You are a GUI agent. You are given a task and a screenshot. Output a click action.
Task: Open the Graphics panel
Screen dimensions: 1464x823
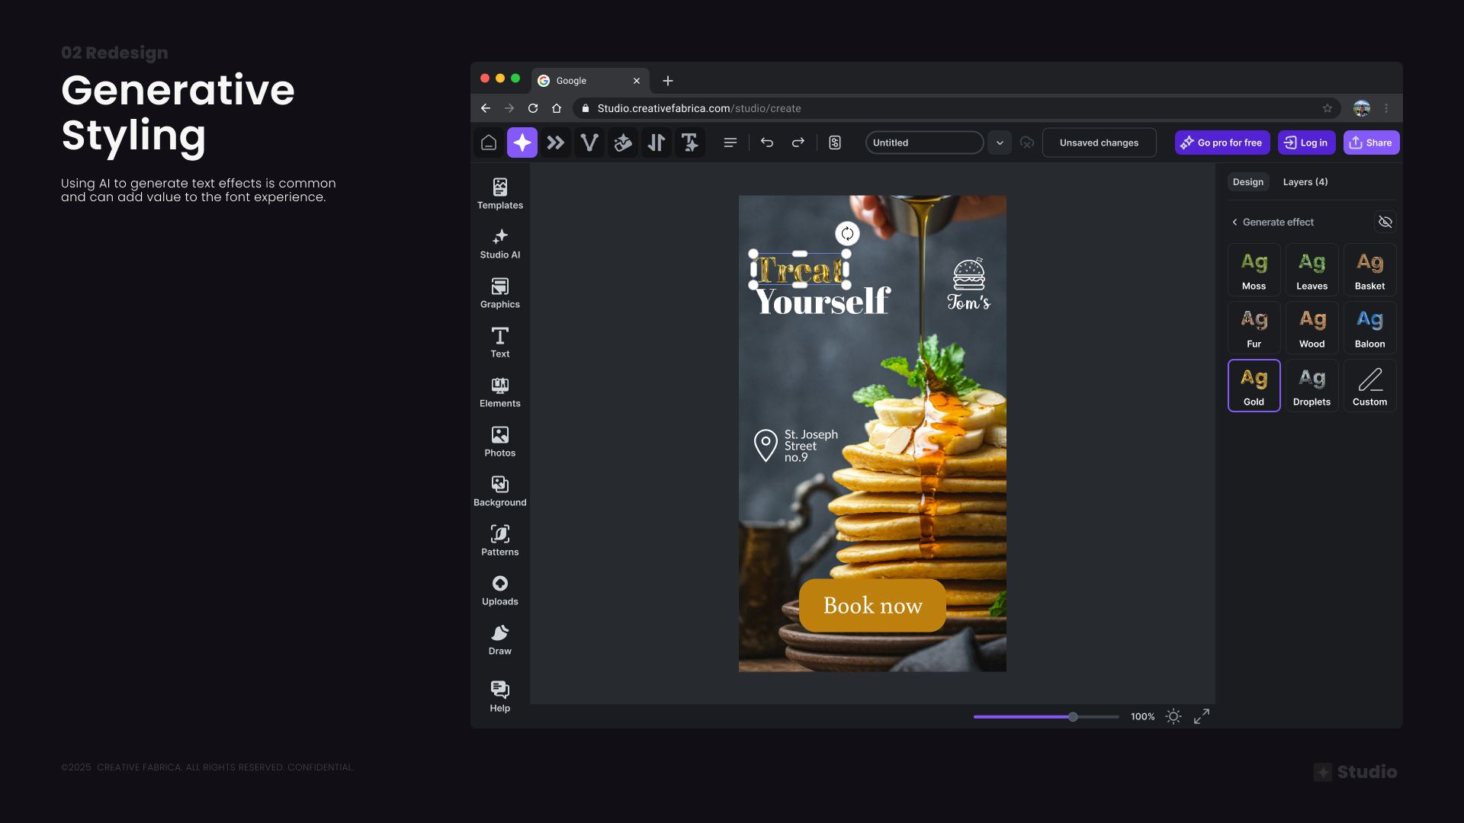[499, 293]
